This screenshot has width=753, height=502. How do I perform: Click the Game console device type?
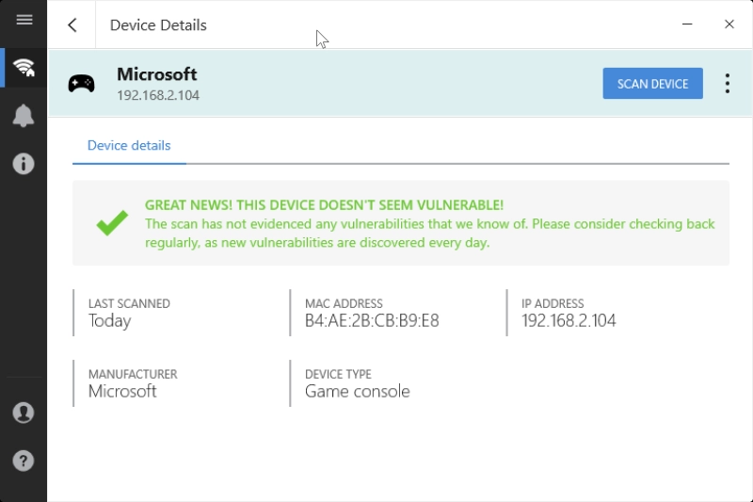coord(357,392)
